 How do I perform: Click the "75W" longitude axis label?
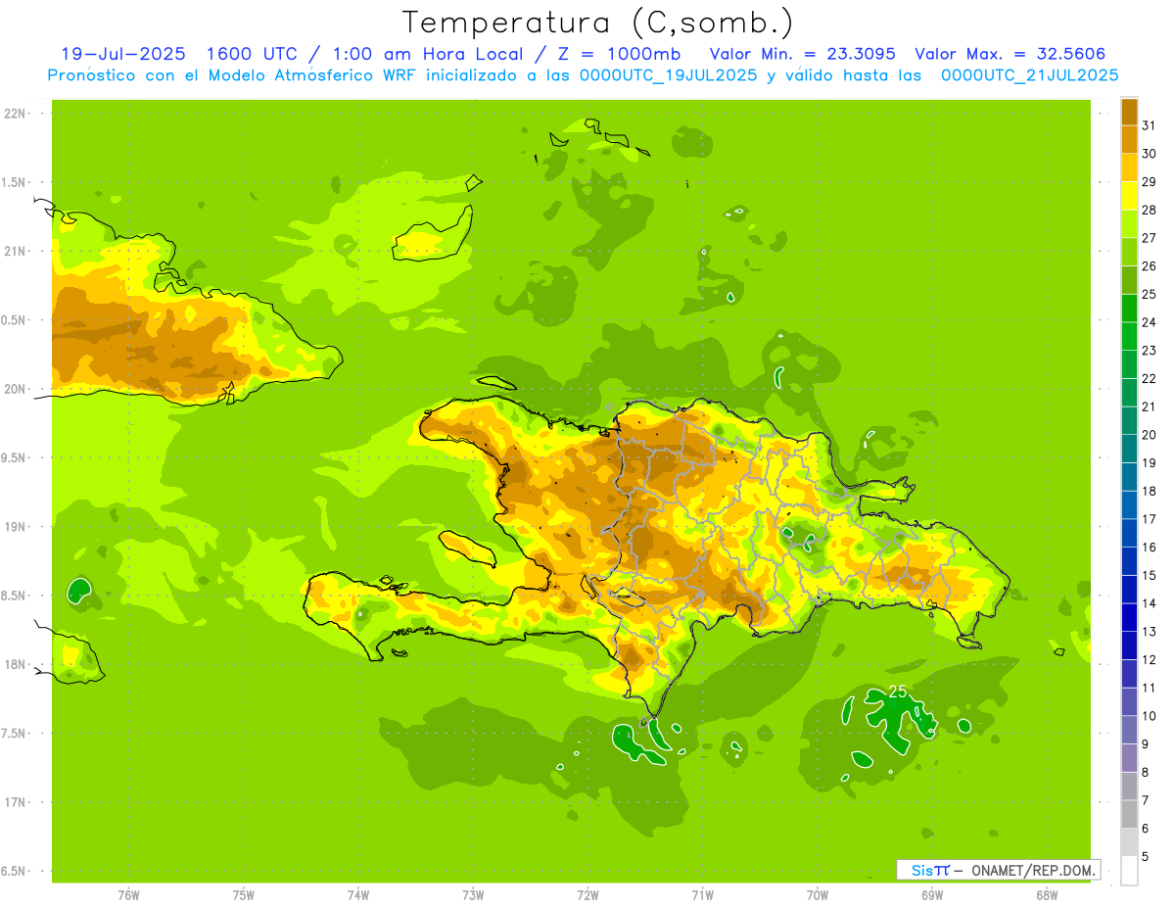[x=243, y=895]
